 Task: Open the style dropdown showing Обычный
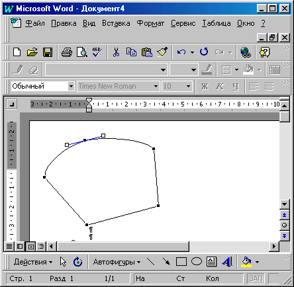(x=71, y=86)
